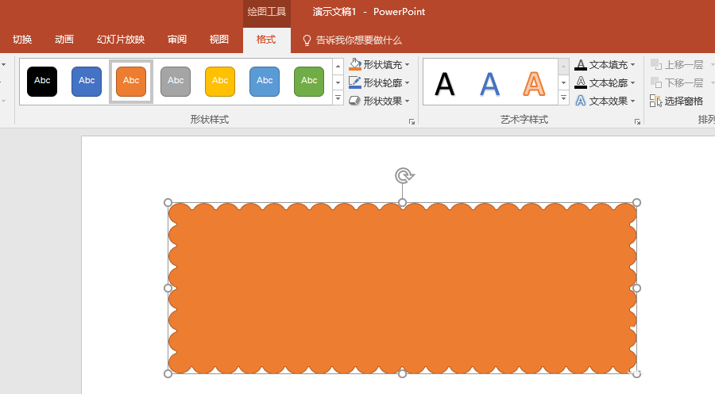Open 文本轮廓 dropdown arrow
Screen dimensions: 715x394
(x=633, y=83)
